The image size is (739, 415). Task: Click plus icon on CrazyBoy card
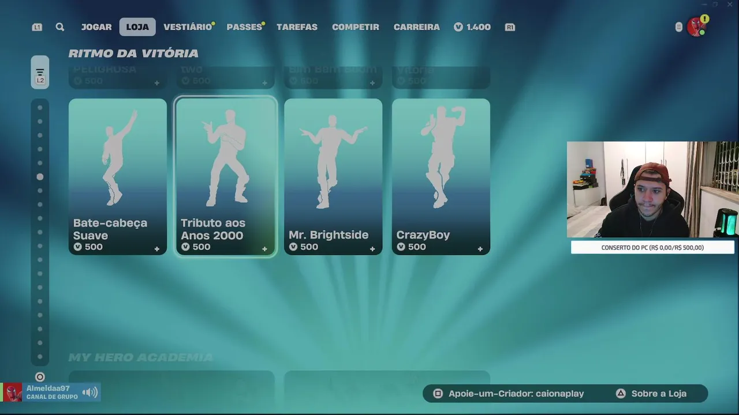480,249
